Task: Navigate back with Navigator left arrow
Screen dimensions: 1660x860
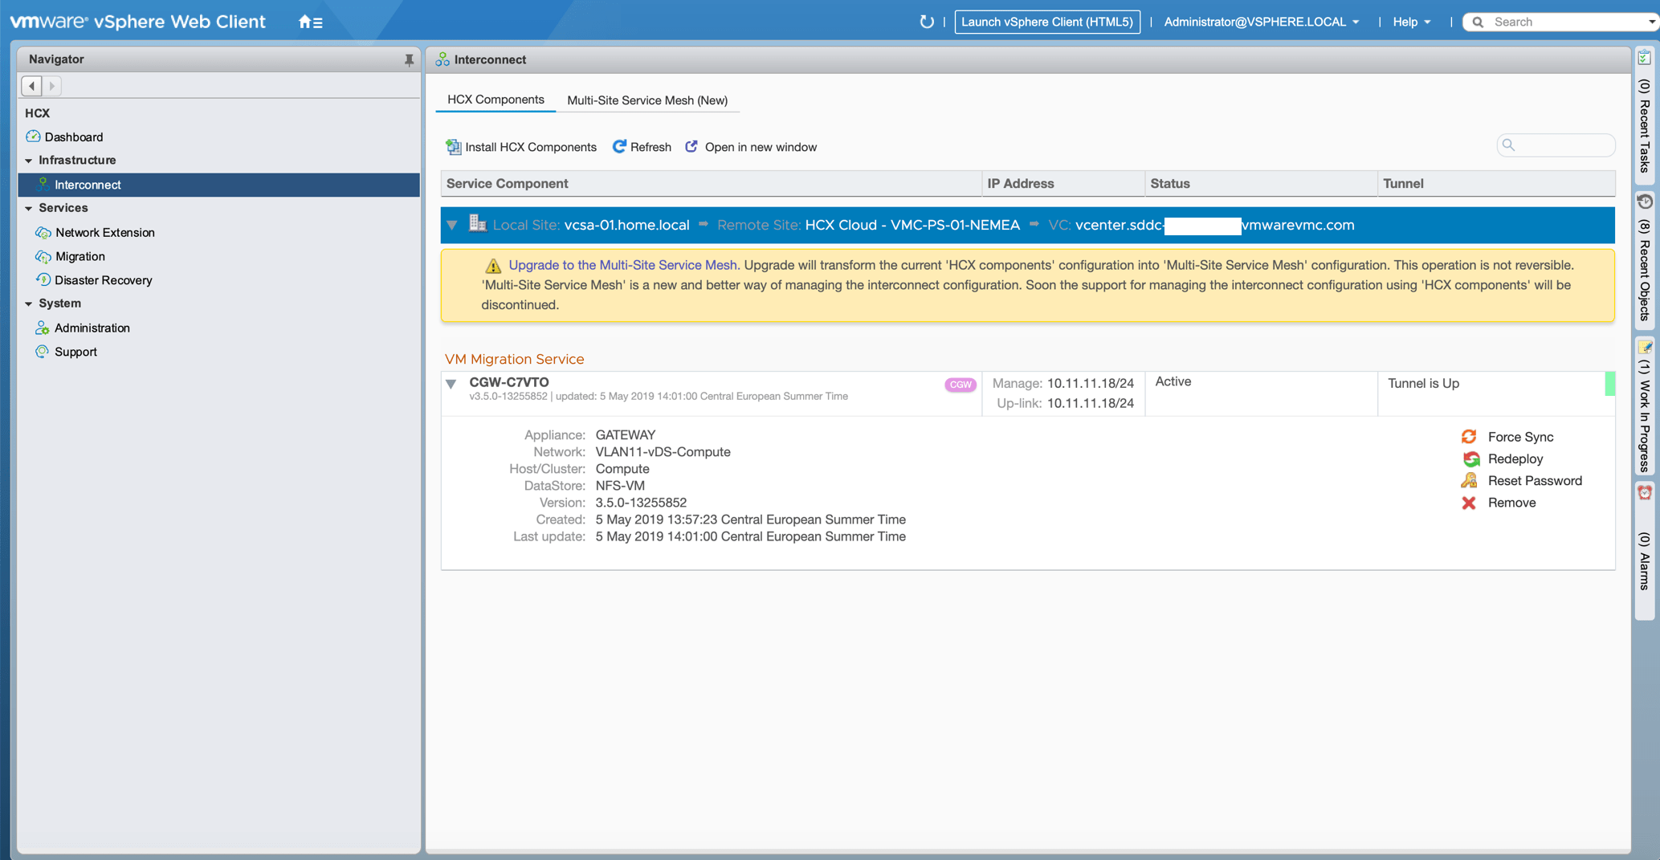Action: [x=32, y=85]
